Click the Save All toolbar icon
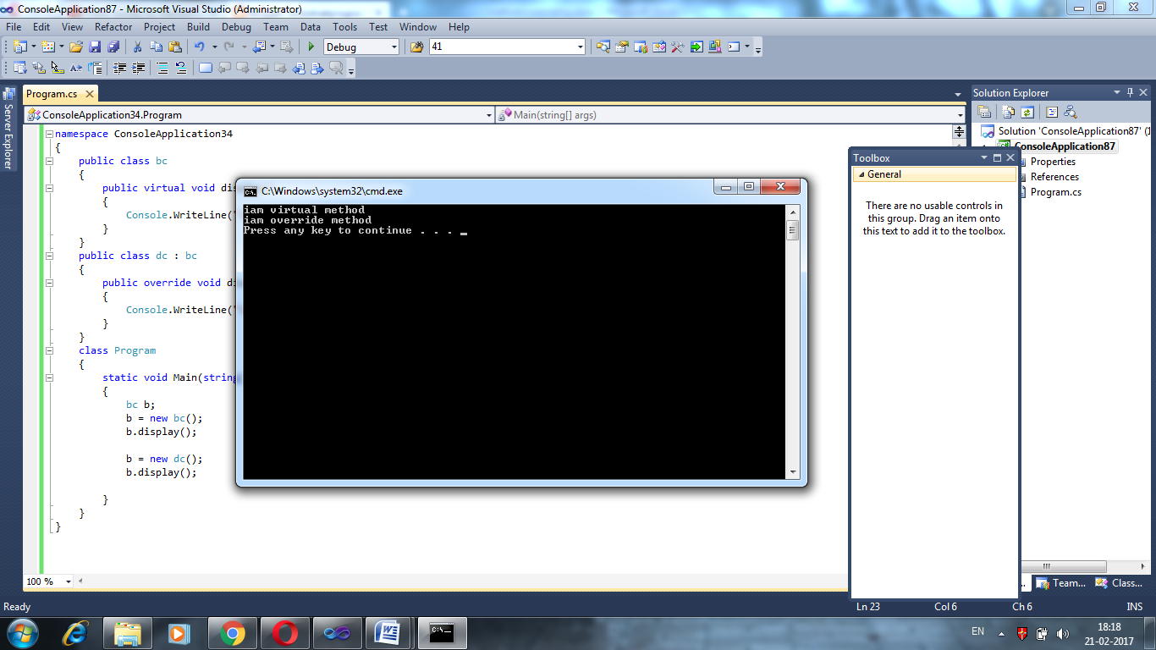Screen dimensions: 1156x650 click(113, 46)
